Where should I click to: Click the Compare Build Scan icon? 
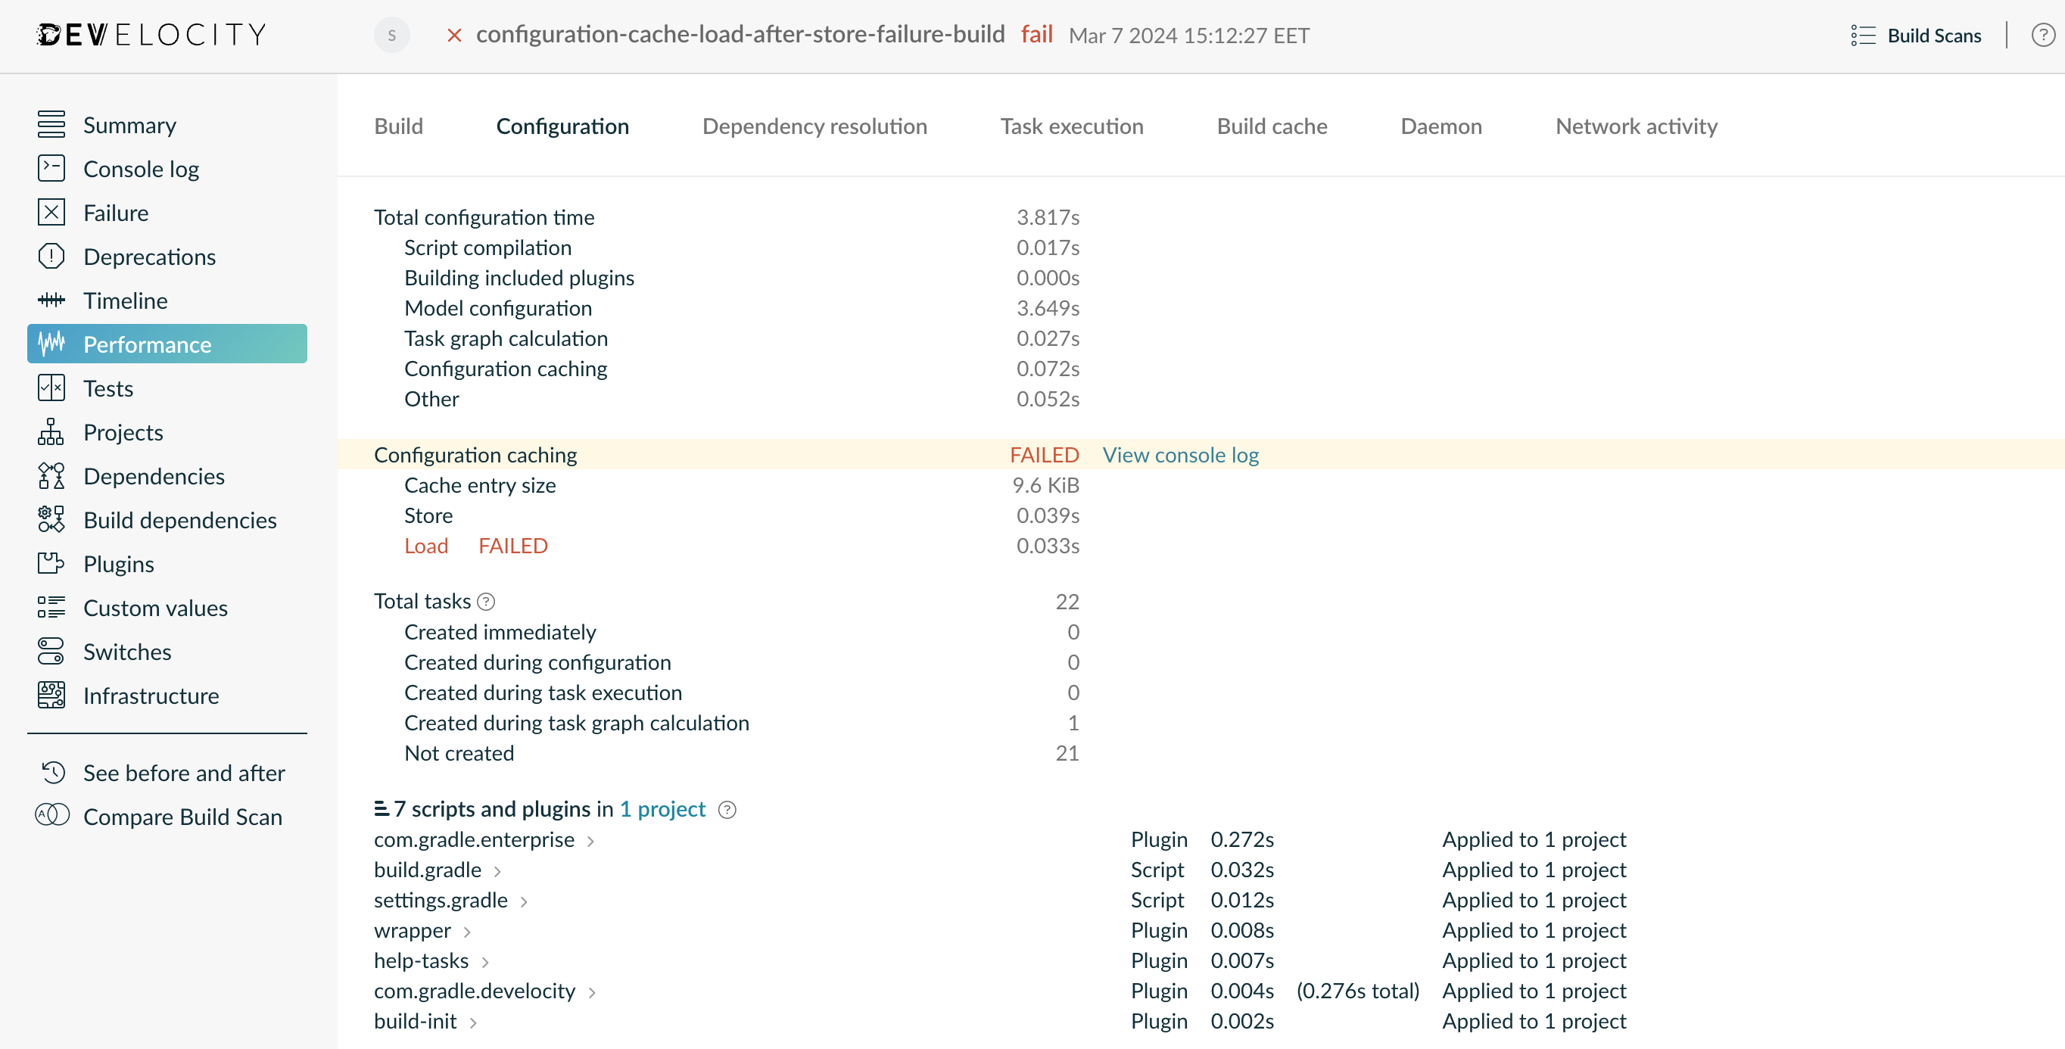[x=51, y=817]
